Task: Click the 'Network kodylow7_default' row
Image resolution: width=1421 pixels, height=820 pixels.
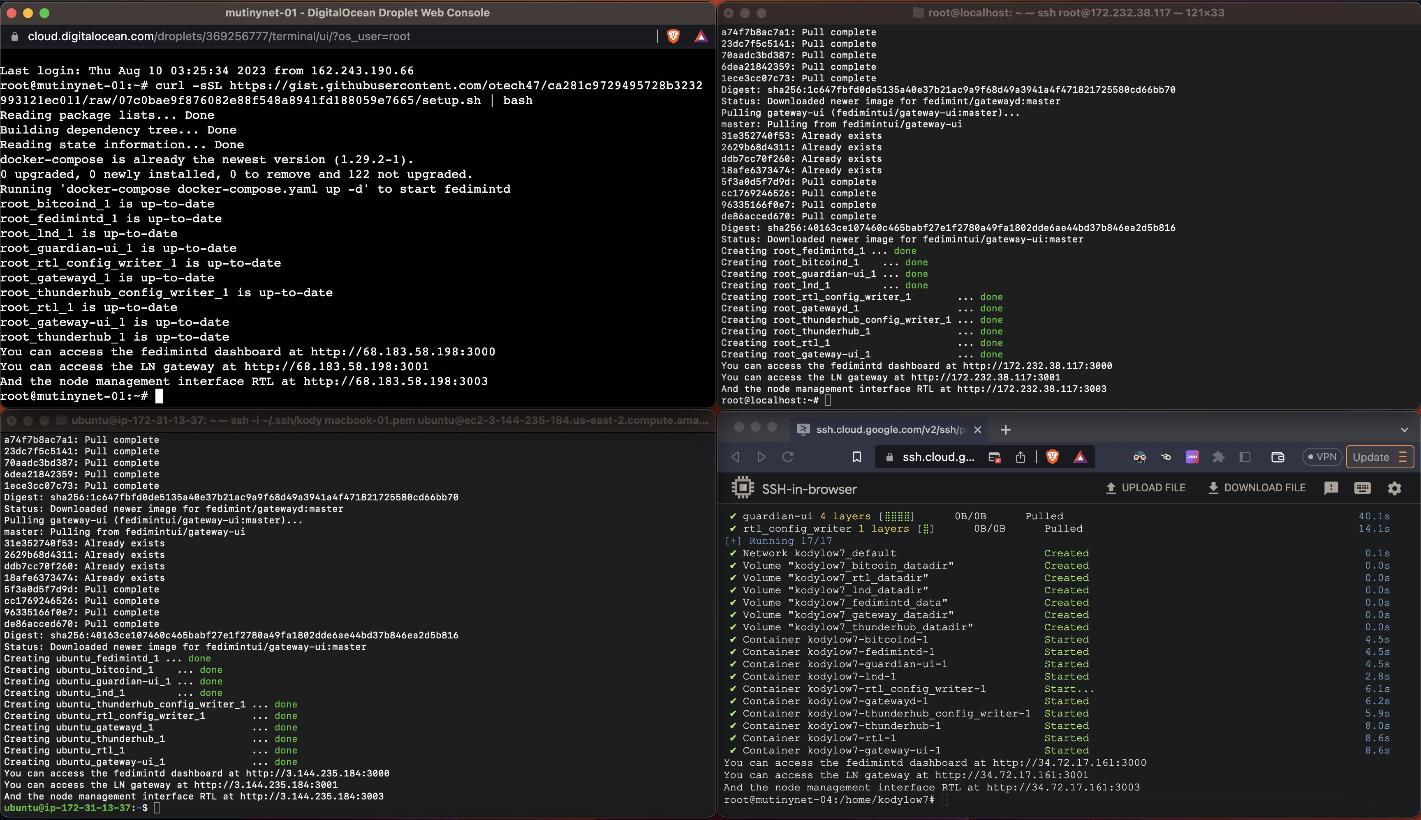Action: pos(1060,553)
